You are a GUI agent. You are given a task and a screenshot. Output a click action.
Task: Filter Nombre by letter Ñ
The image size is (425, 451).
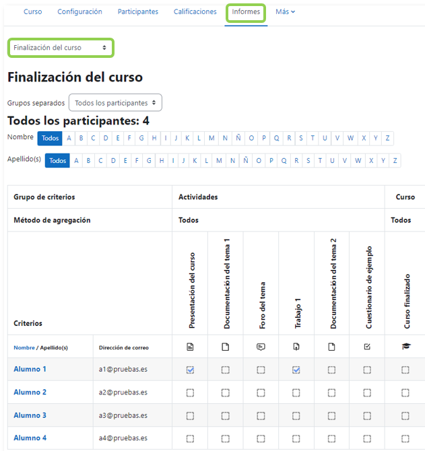click(238, 139)
